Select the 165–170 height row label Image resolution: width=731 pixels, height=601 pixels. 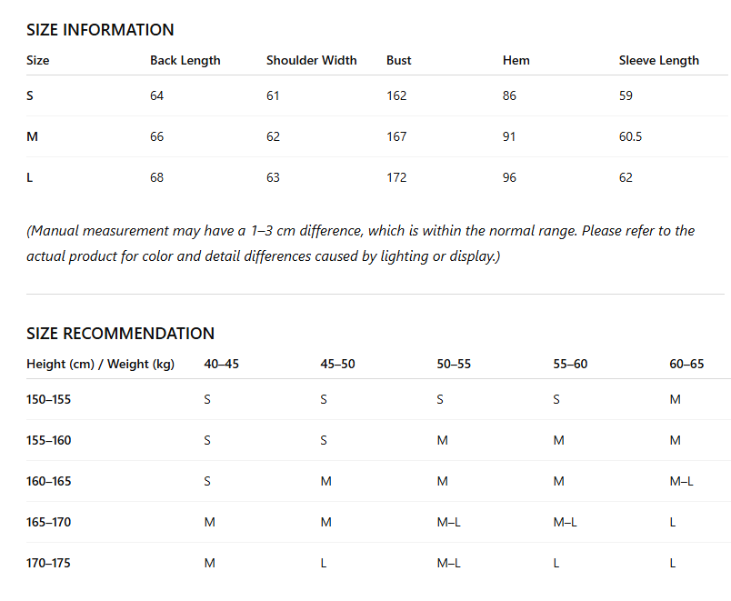coord(48,522)
